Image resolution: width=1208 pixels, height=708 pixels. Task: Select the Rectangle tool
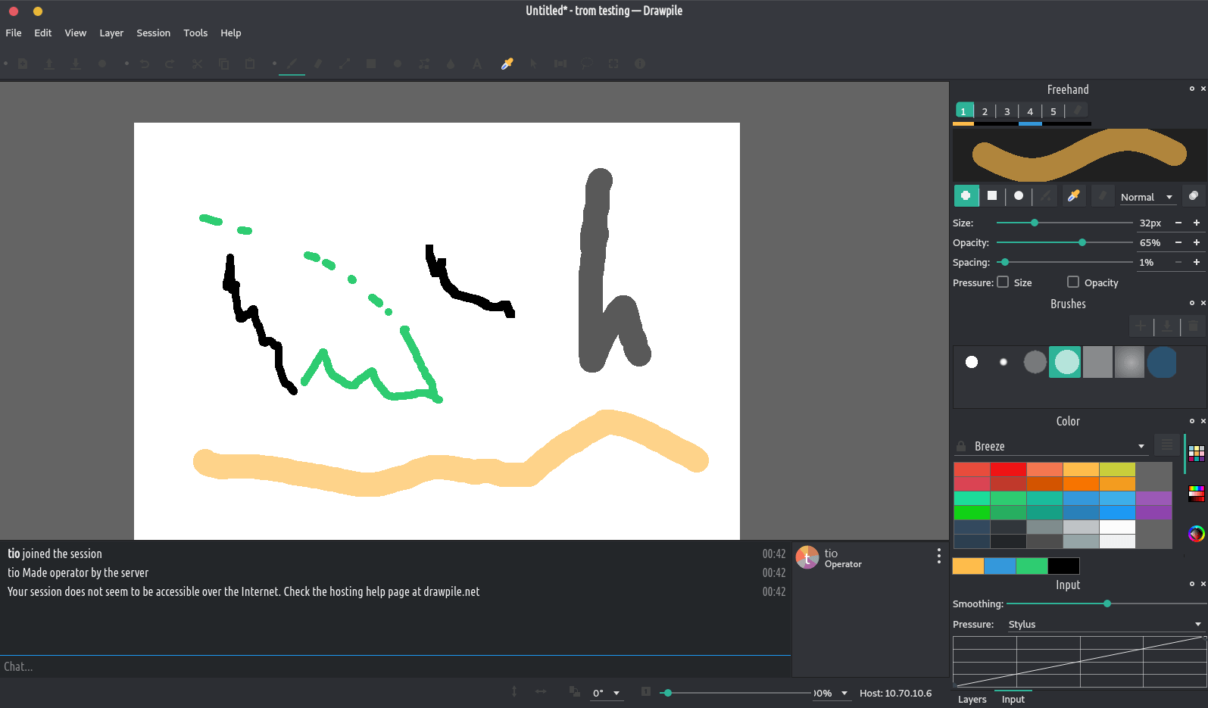pos(371,64)
